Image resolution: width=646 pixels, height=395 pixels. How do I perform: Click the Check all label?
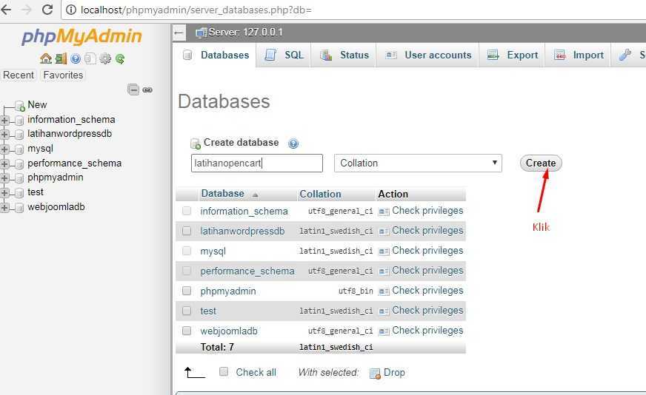pyautogui.click(x=256, y=372)
